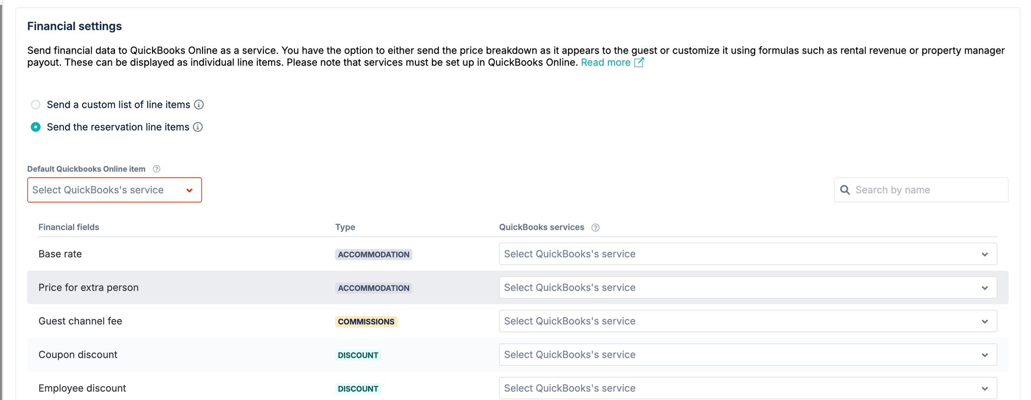Click the Financial fields column header
This screenshot has width=1031, height=400.
(69, 227)
